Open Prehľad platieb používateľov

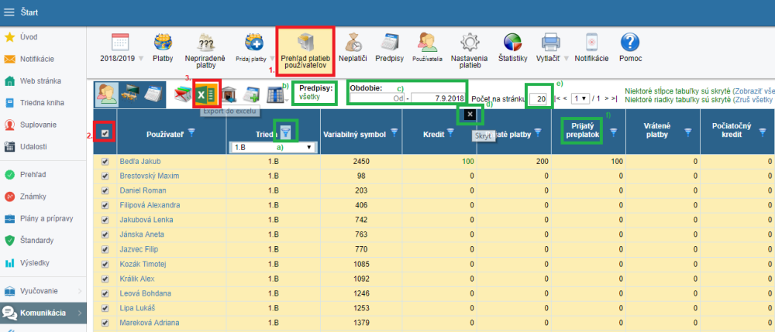pyautogui.click(x=305, y=51)
